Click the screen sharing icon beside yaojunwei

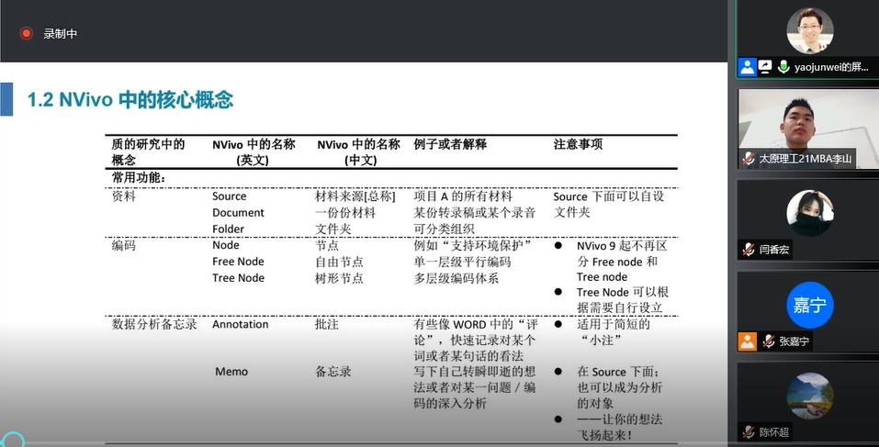(765, 67)
